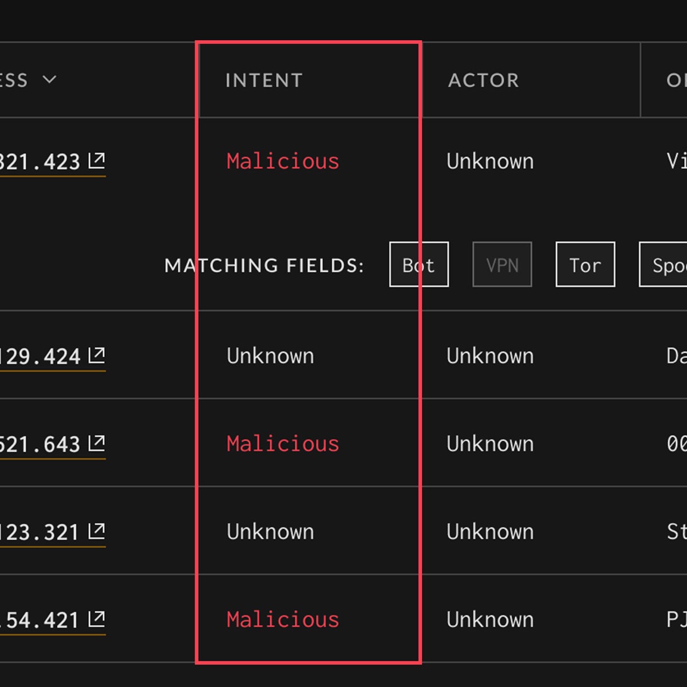This screenshot has height=687, width=687.
Task: Open the IP address link ending 321.423
Action: click(x=40, y=162)
